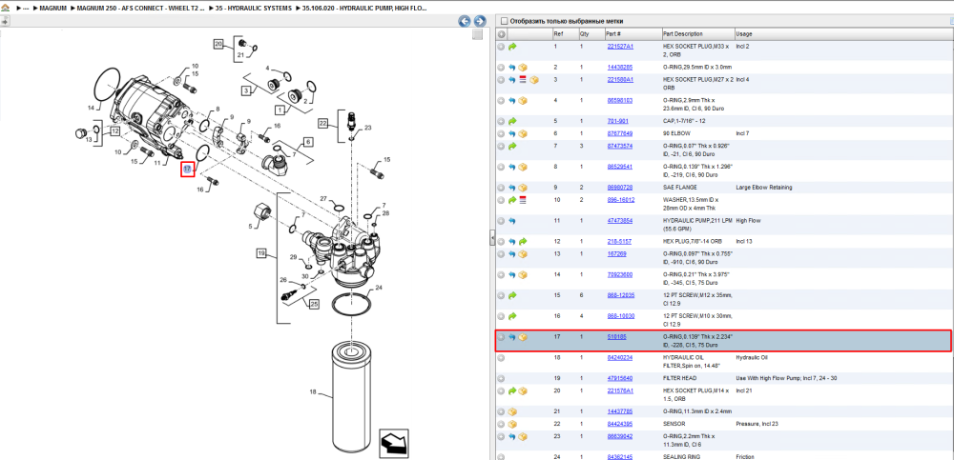Go to the home page icon
Viewport: 954px width, 460px height.
6,10
